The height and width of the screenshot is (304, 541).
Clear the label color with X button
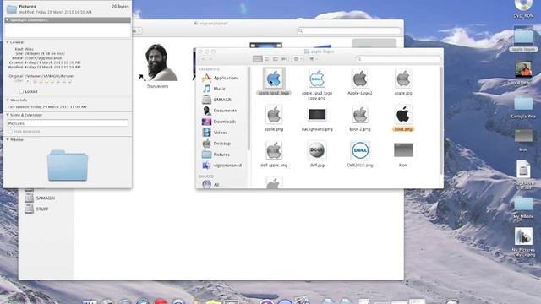coord(28,81)
